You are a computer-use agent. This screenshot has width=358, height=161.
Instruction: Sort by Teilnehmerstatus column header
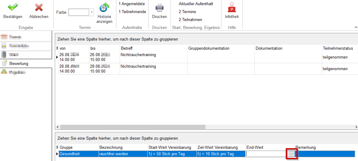click(337, 48)
